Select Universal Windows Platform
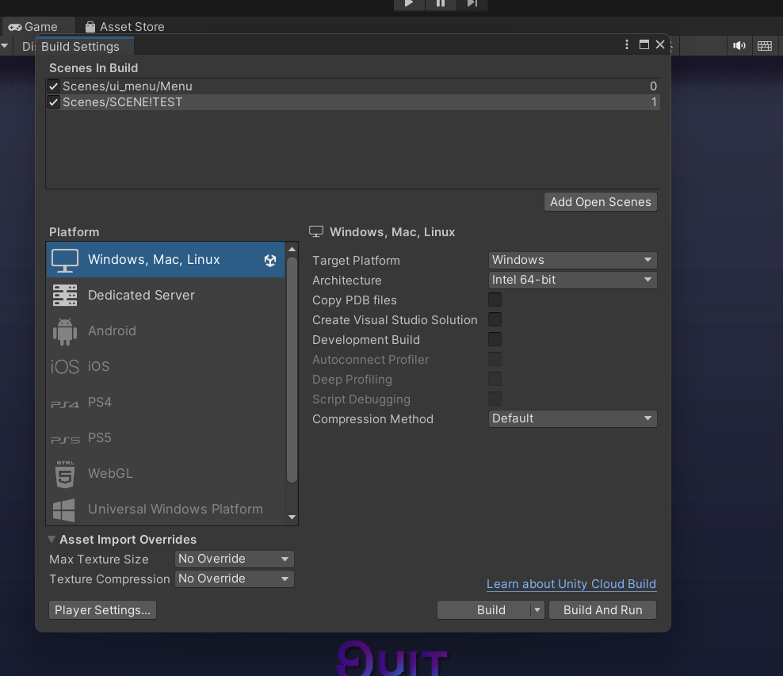Screen dimensions: 783x676 166,509
